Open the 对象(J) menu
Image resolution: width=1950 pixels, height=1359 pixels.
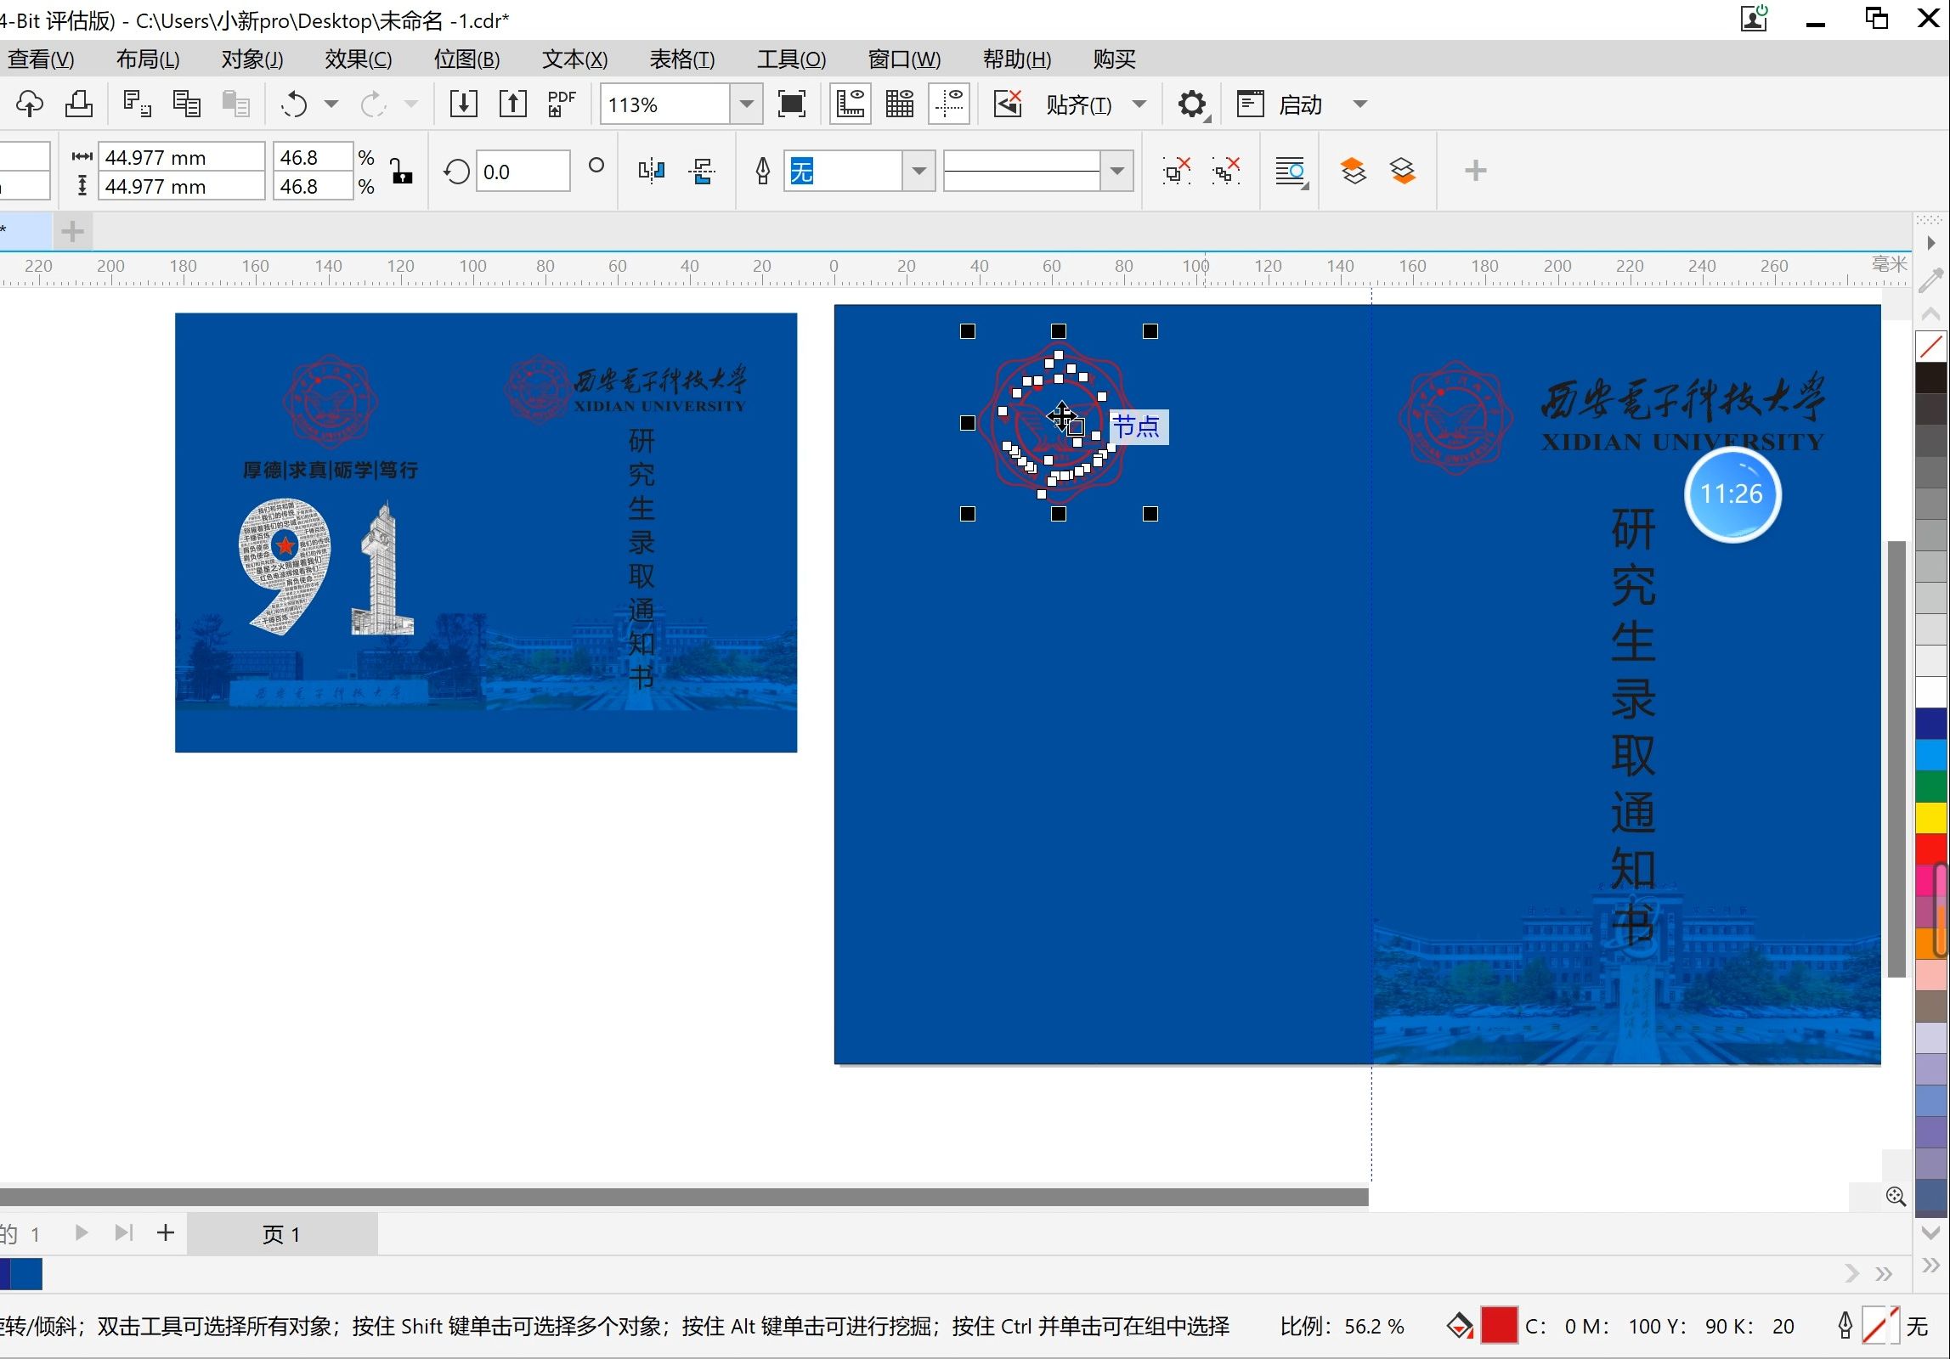[x=252, y=59]
